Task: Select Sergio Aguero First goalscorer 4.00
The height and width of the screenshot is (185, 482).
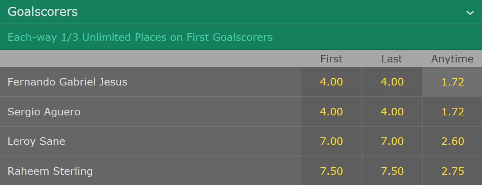Action: click(x=332, y=112)
